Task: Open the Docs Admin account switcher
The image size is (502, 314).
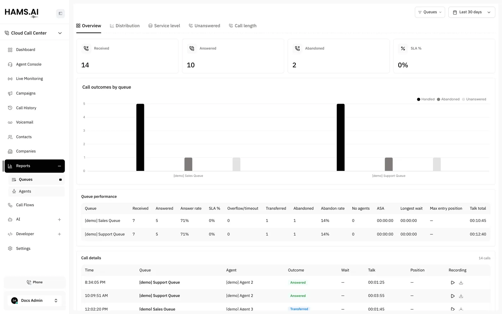Action: 35,300
